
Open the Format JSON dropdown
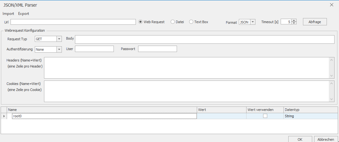[x=253, y=22]
